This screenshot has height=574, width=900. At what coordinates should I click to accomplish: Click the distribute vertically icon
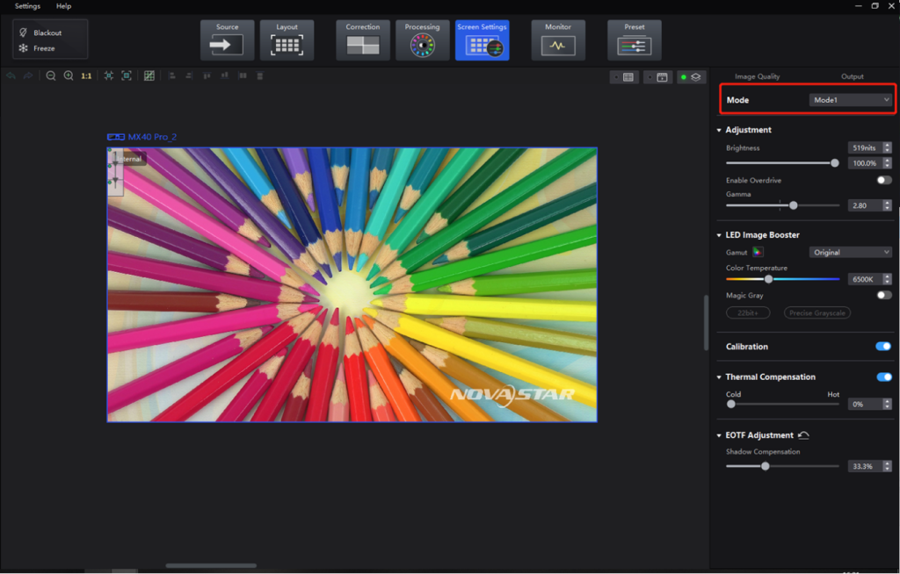pyautogui.click(x=260, y=75)
